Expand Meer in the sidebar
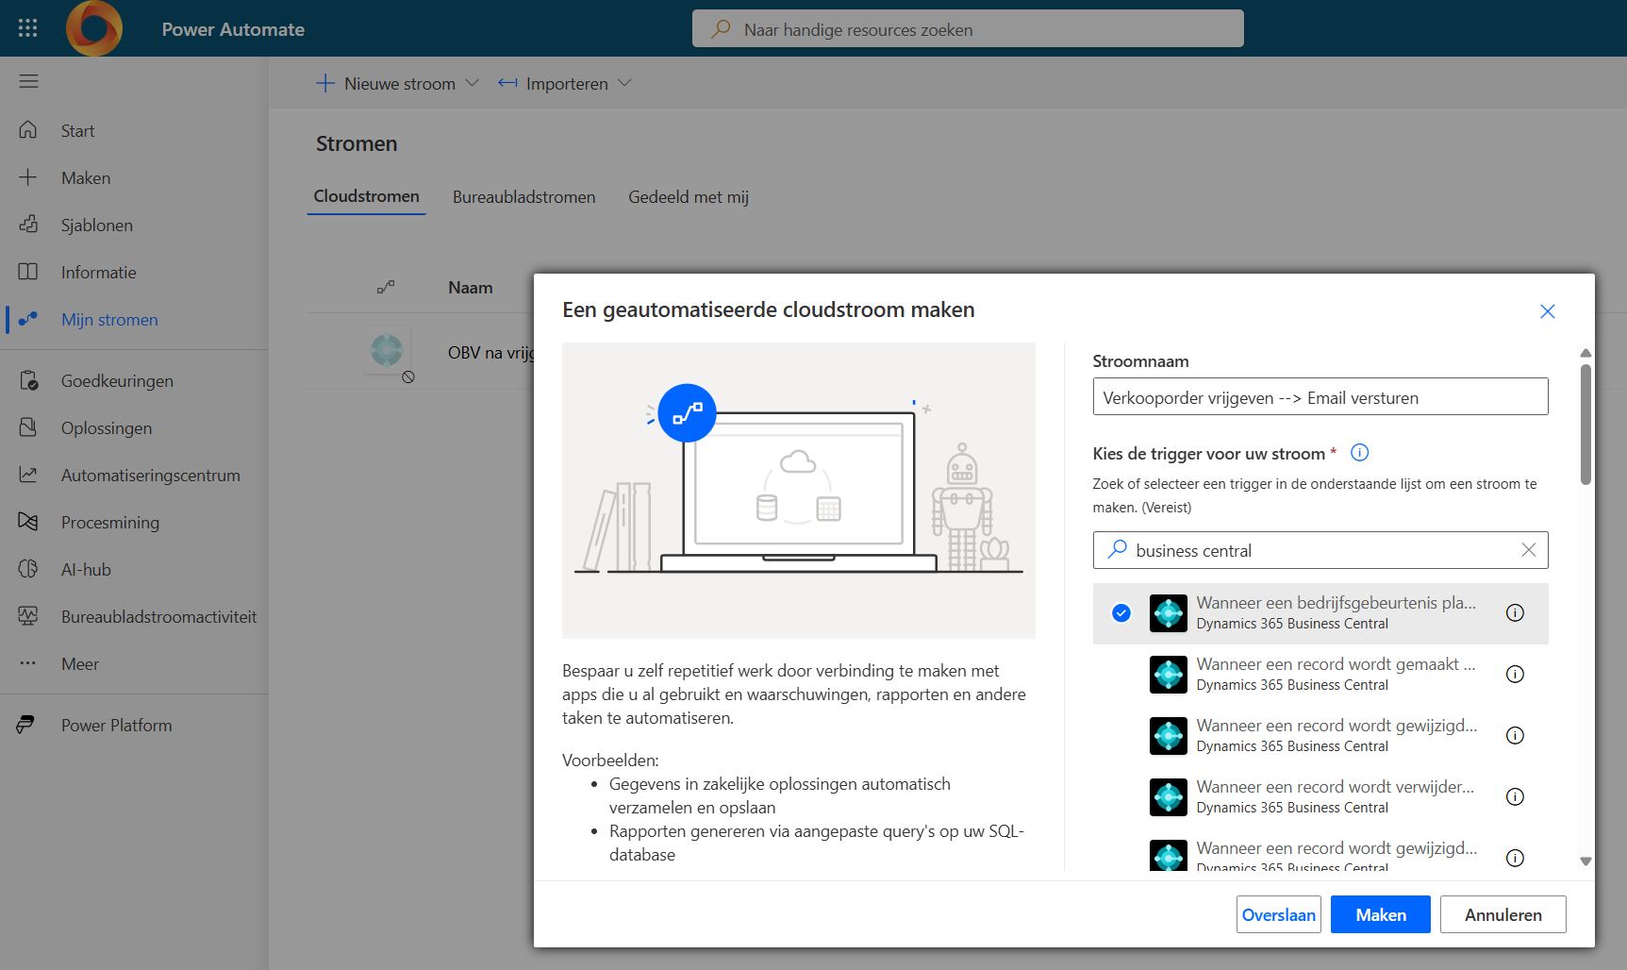 [79, 664]
